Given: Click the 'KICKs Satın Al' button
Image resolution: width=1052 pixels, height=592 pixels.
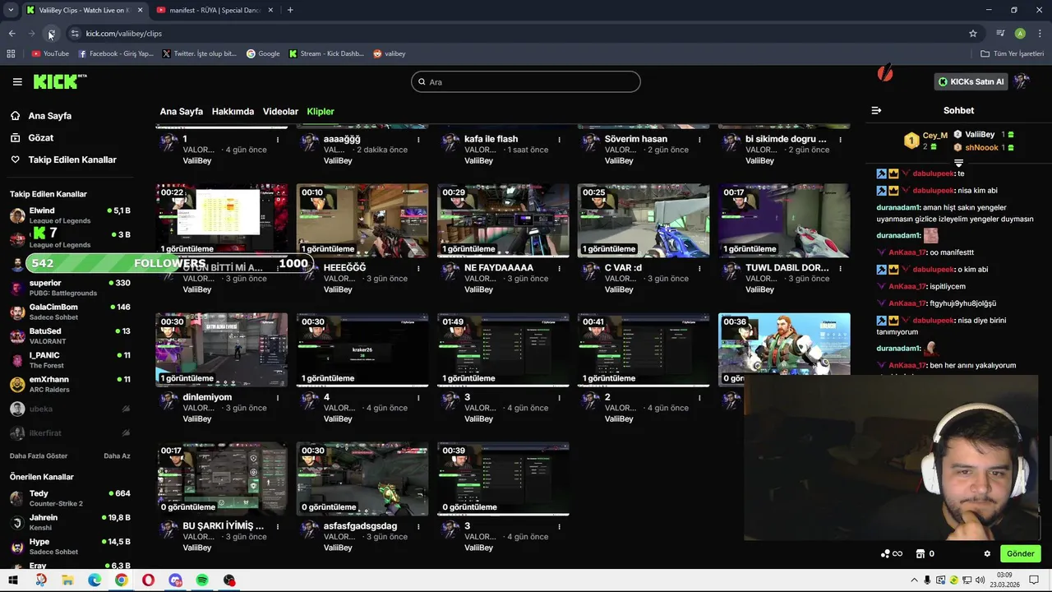Looking at the screenshot, I should tap(971, 81).
